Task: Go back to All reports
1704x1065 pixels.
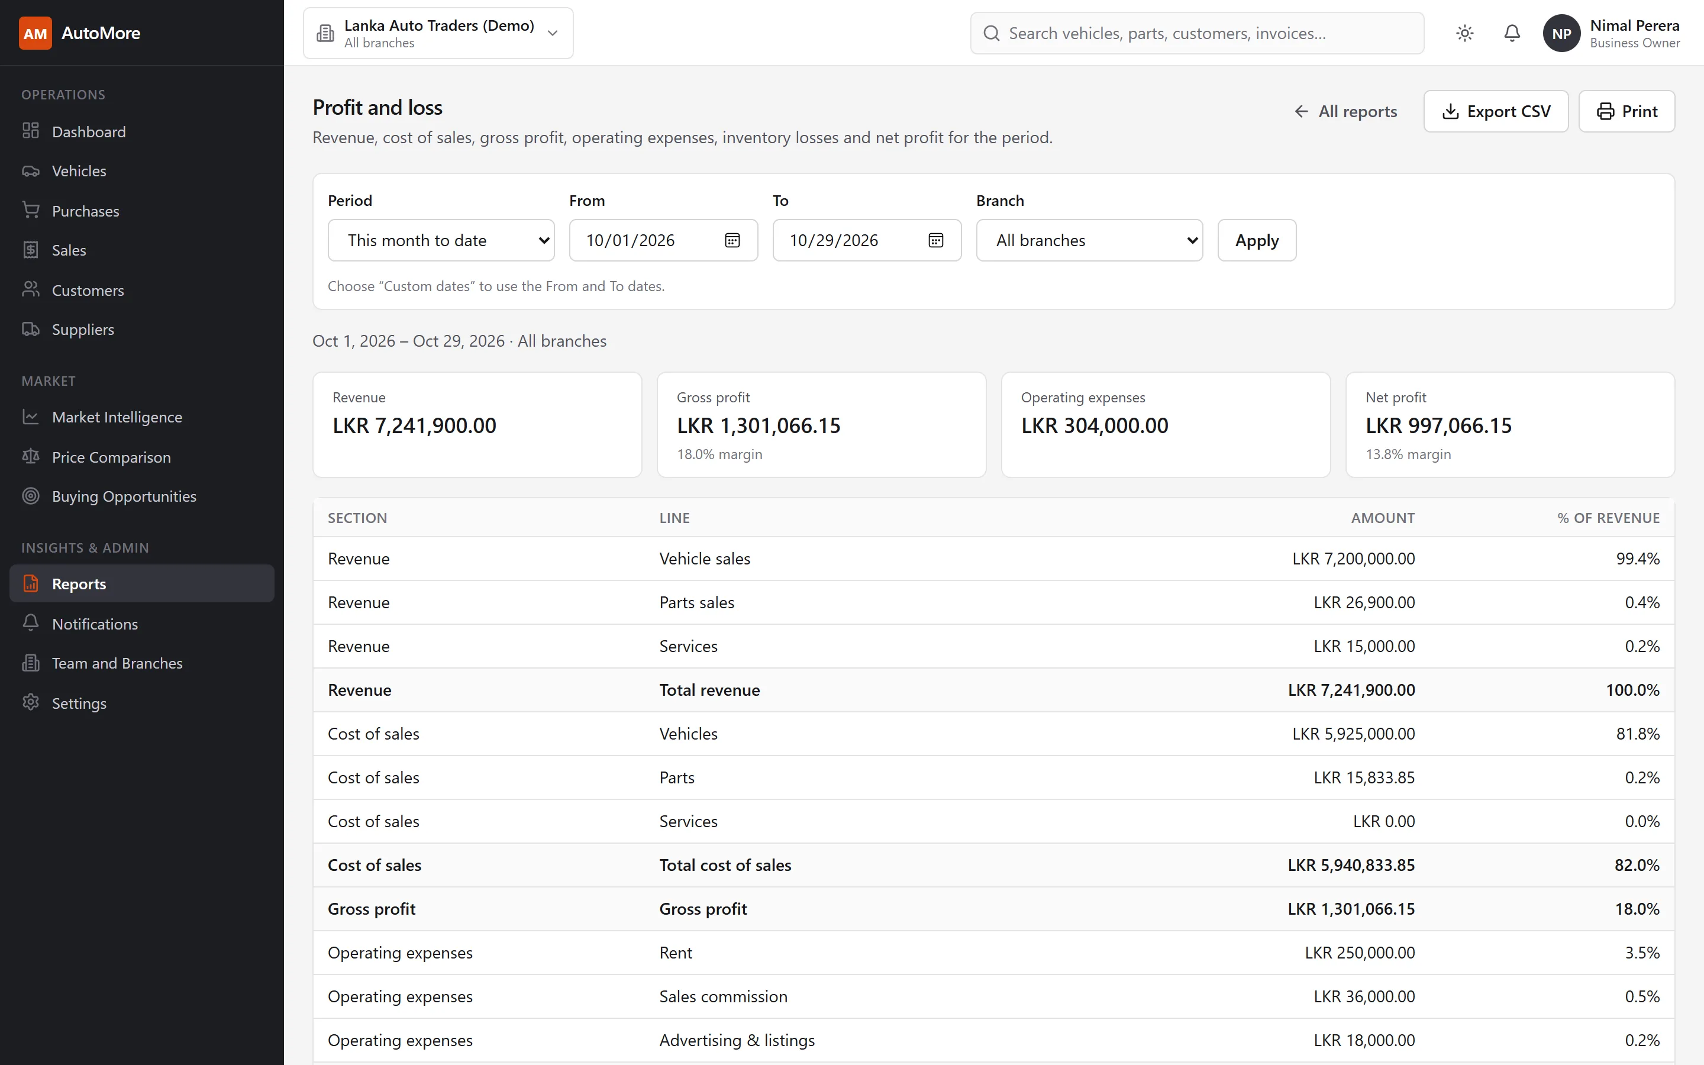Action: [x=1345, y=111]
